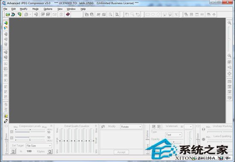Click the magnifier icon in top toolbar
The height and width of the screenshot is (162, 235).
coord(111,15)
